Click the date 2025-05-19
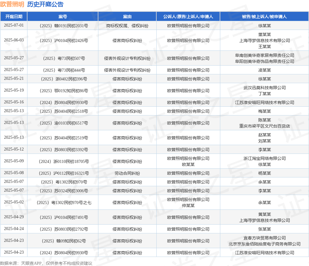The height and width of the screenshot is (266, 309). click(x=14, y=90)
